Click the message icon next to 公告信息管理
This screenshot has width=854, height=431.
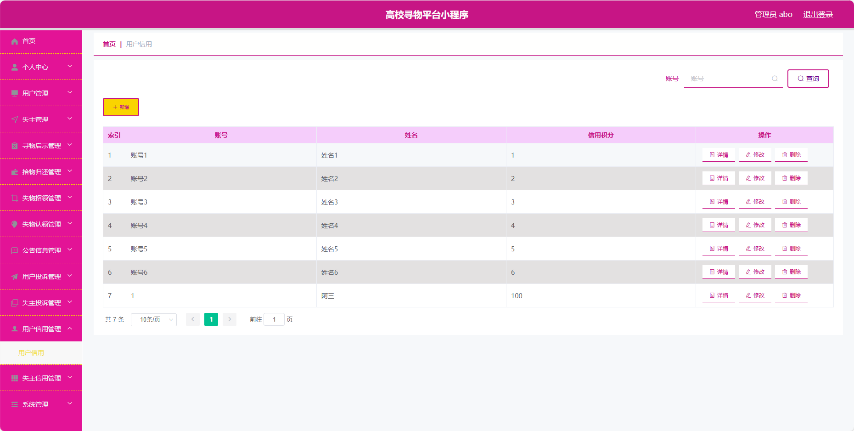(15, 251)
